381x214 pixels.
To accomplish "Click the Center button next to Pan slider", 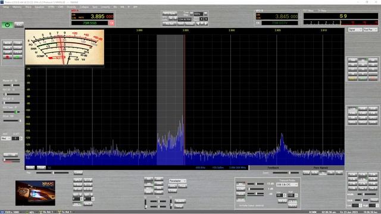I will coord(78,172).
